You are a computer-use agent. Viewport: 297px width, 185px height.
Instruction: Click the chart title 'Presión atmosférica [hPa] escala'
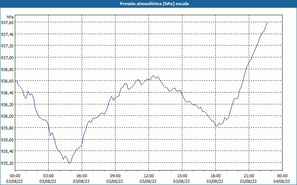pyautogui.click(x=154, y=4)
